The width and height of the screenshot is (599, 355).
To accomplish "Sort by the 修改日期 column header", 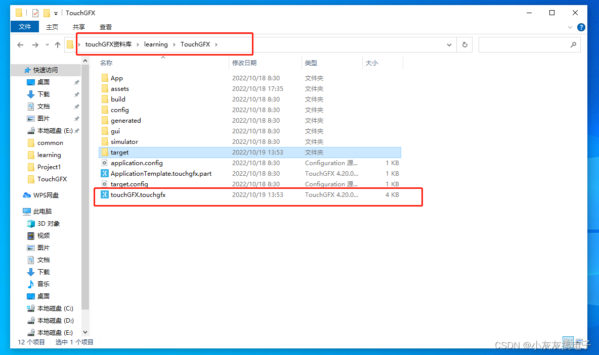I will (x=244, y=63).
